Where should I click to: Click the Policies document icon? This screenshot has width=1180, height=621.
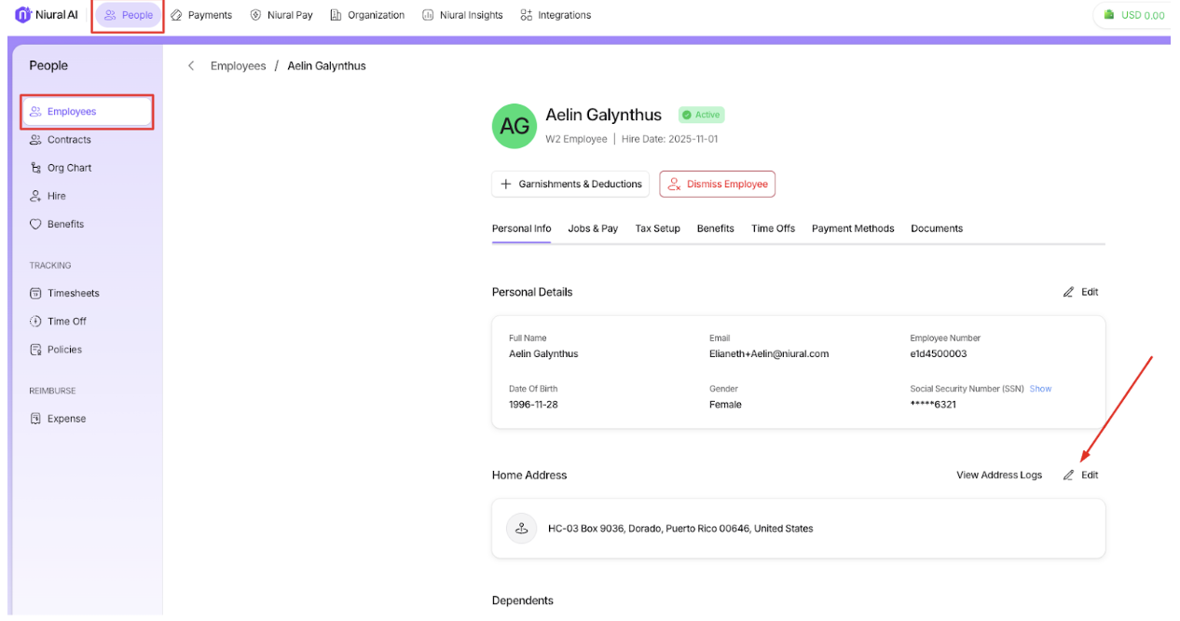click(35, 350)
